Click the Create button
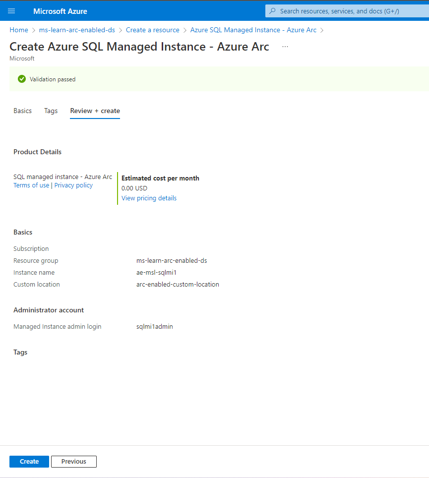 (29, 462)
